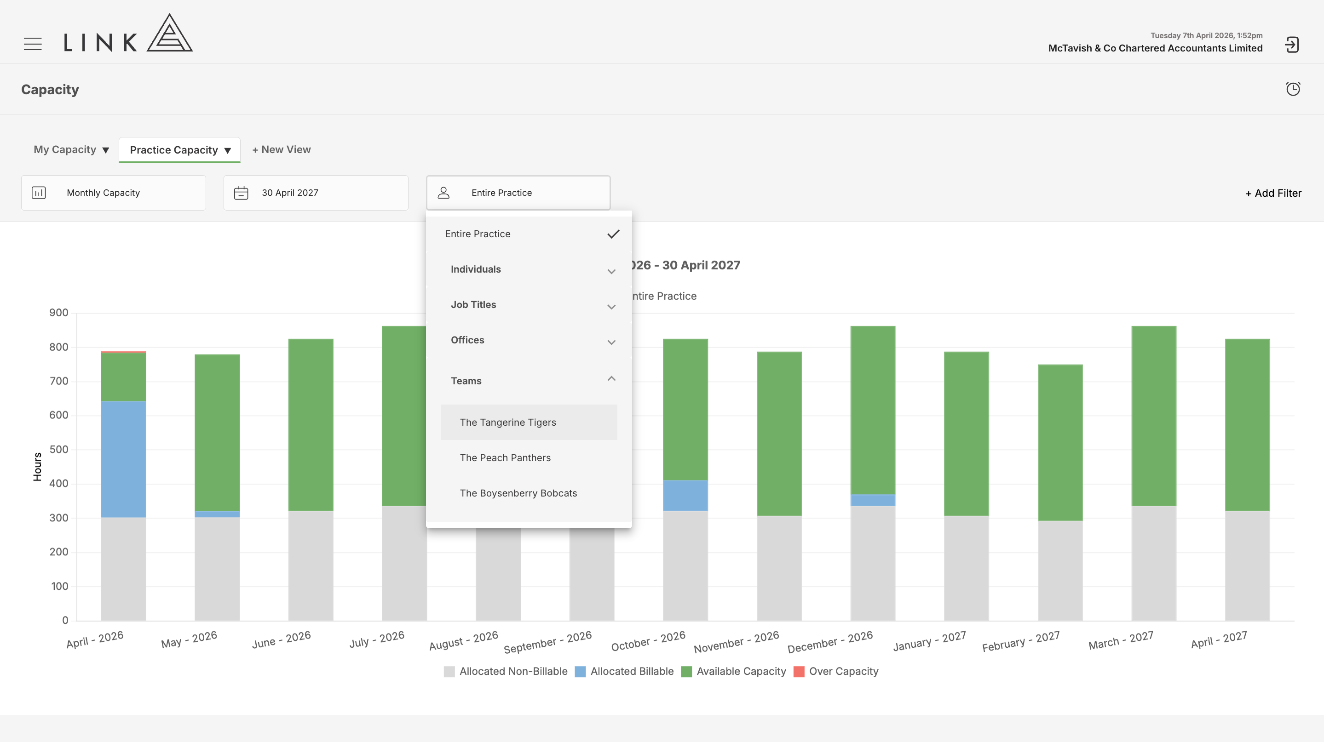Open the Practice Capacity tab dropdown arrow
The height and width of the screenshot is (742, 1324).
click(x=227, y=150)
